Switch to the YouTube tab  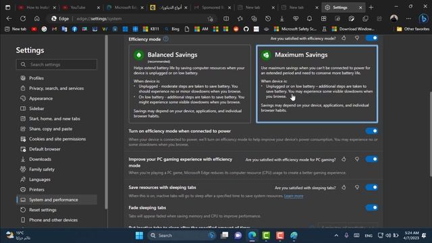click(80, 7)
